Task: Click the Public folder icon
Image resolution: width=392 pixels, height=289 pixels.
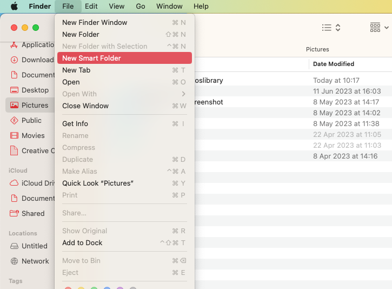Action: [x=14, y=120]
